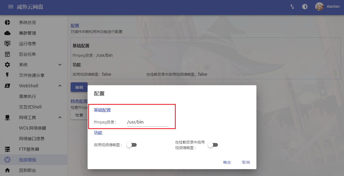Viewport: 344px width, 176px height.
Task: Enable 在挂载目录中启用视频缩略图 switch
Action: pos(213,145)
